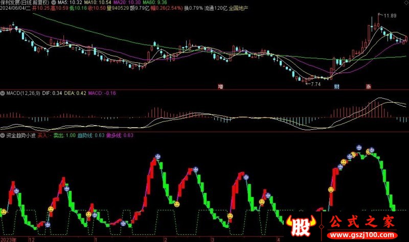This screenshot has height=242, width=409.
Task: Click the 增 event marker on chart
Action: (x=220, y=86)
